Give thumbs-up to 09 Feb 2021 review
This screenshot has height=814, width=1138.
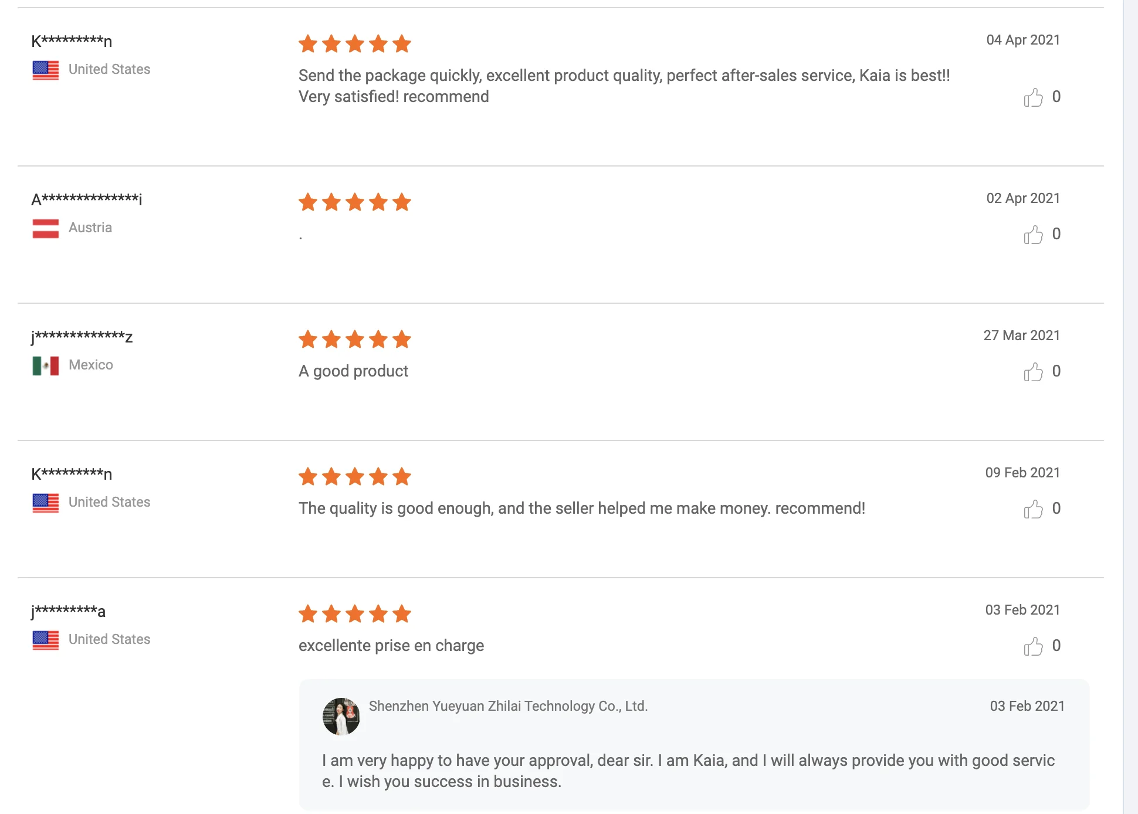[1033, 509]
